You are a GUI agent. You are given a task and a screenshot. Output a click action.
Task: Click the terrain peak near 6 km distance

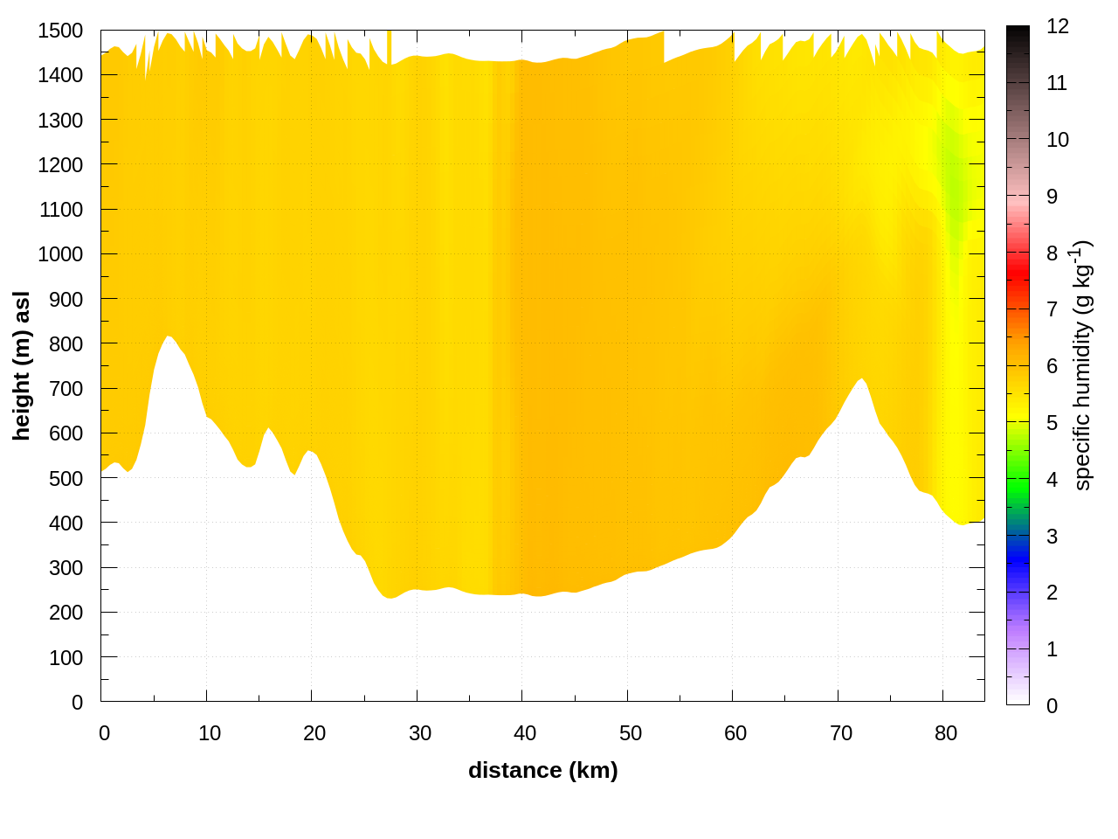pyautogui.click(x=168, y=337)
